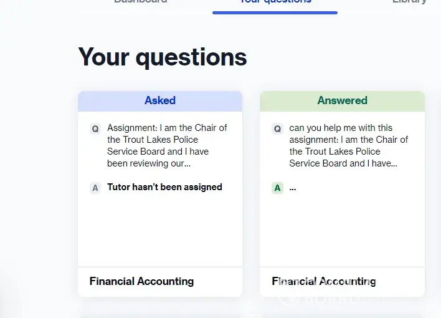The image size is (441, 318).
Task: Click the blue Asked status header
Action: [160, 100]
